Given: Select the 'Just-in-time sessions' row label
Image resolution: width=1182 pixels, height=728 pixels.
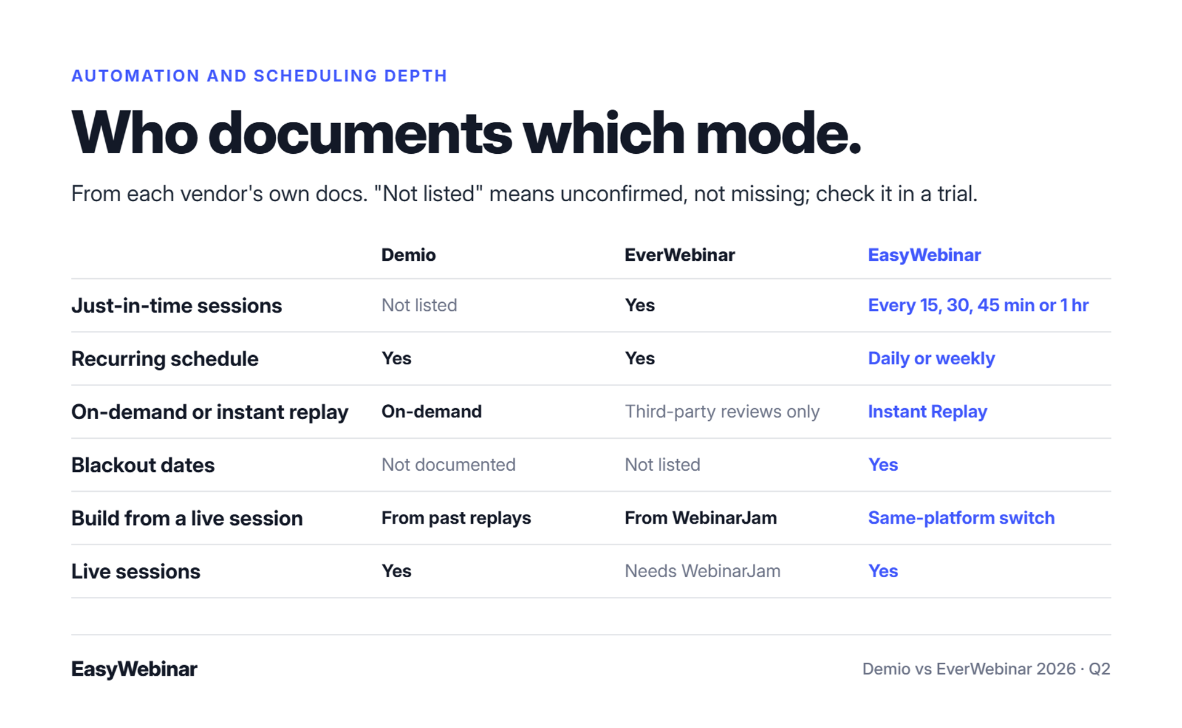Looking at the screenshot, I should 177,306.
